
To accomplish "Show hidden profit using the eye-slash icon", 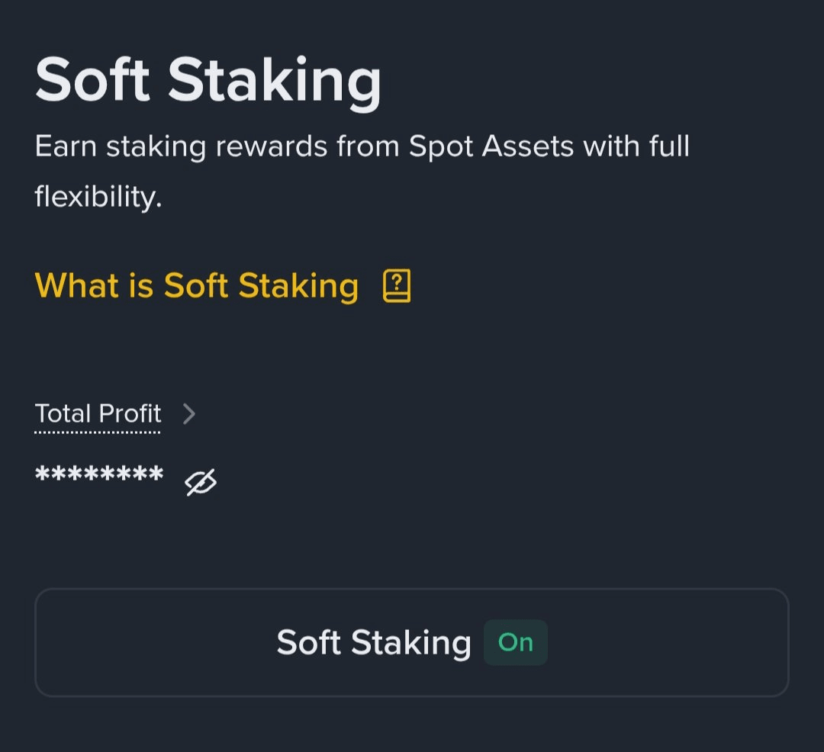I will click(201, 481).
